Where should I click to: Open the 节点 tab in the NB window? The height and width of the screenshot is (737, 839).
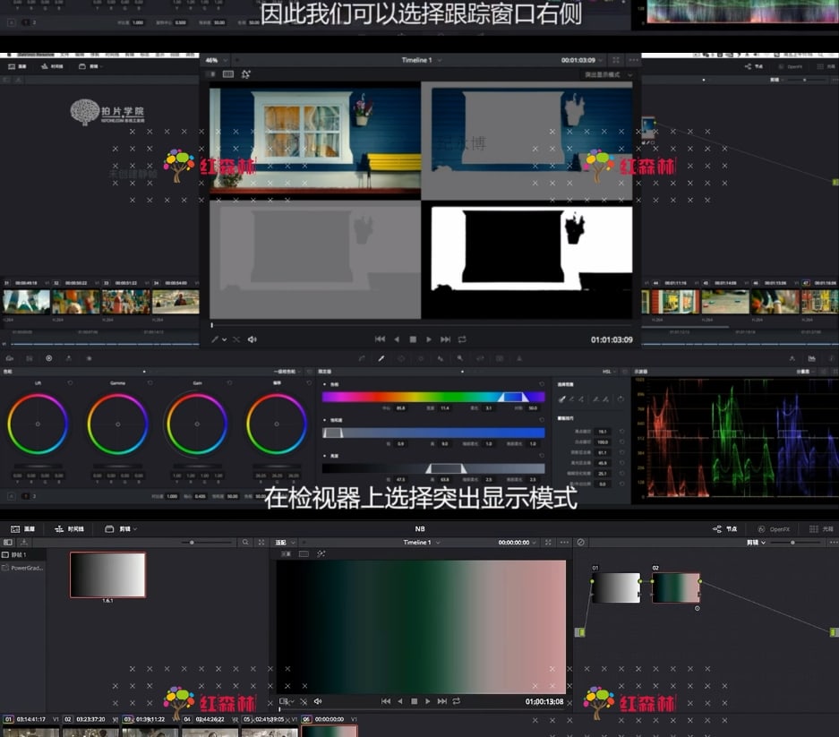(x=725, y=529)
